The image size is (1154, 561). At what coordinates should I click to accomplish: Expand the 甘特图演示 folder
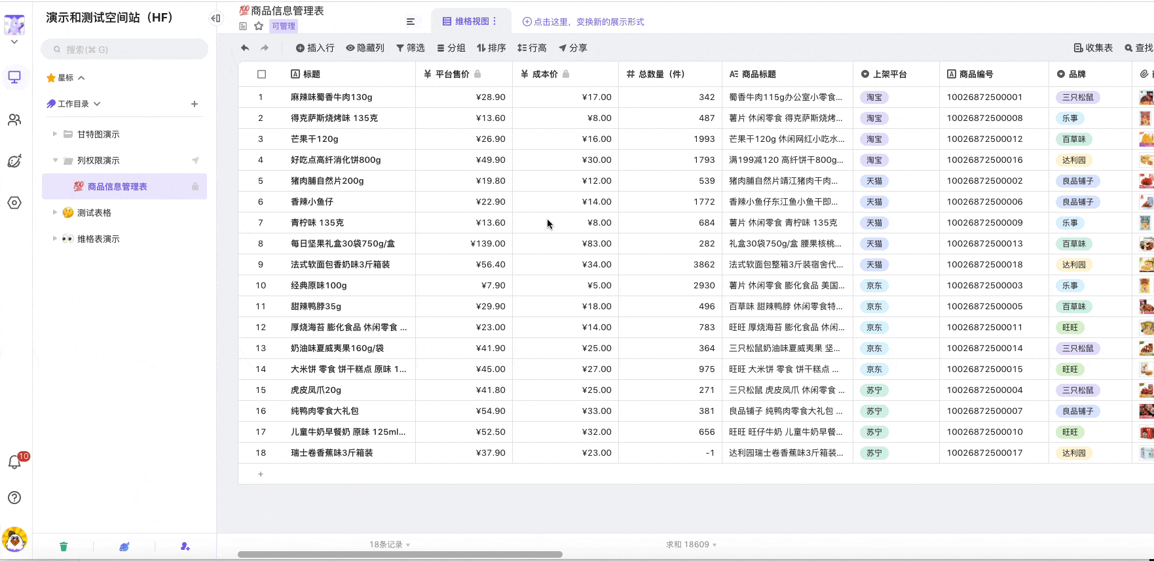point(55,134)
